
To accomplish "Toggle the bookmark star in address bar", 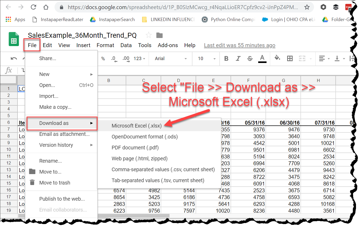I will tap(307, 7).
